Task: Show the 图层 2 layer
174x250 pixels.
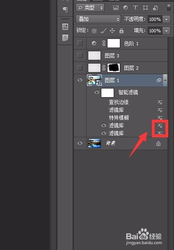Action: pos(80,68)
